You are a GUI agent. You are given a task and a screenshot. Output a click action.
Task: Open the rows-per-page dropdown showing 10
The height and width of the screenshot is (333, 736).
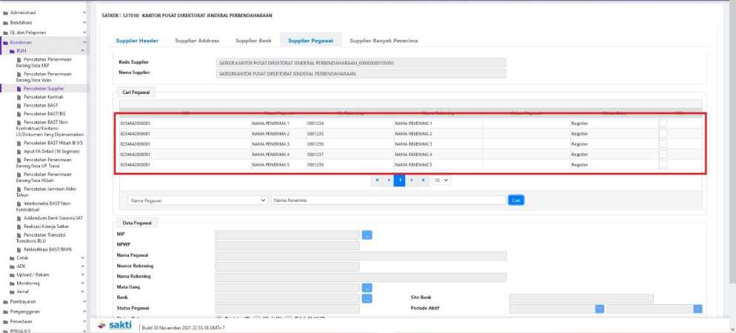coord(441,180)
